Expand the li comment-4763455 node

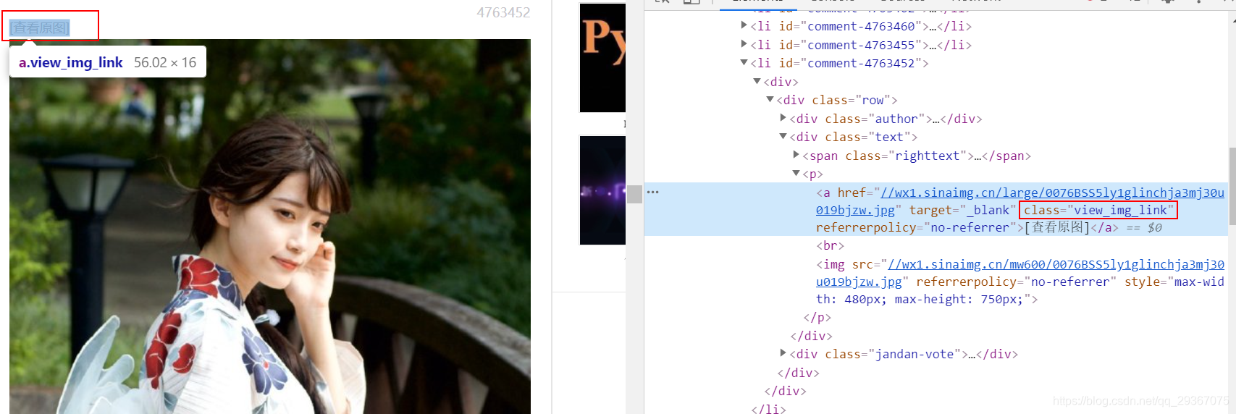pos(744,44)
